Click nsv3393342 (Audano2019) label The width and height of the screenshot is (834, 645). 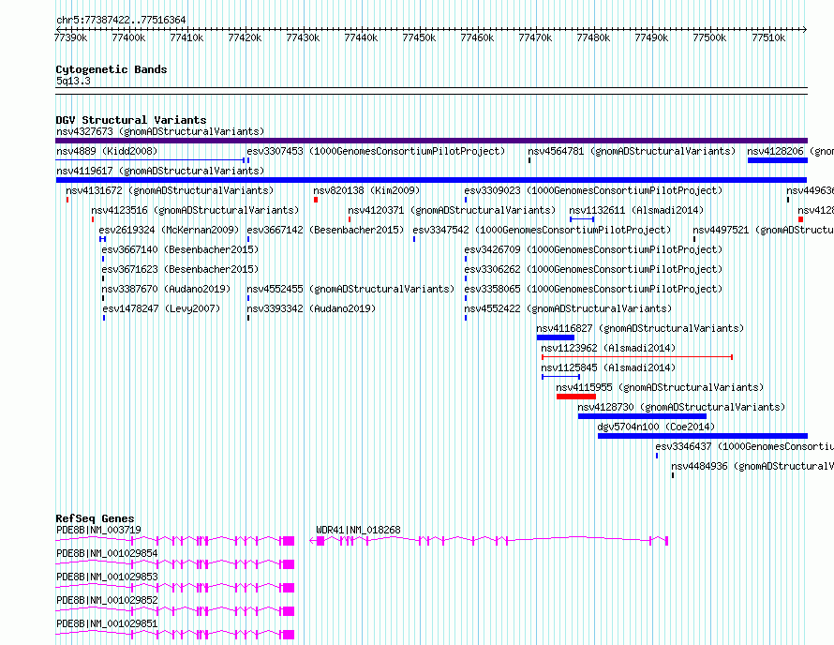[x=311, y=308]
